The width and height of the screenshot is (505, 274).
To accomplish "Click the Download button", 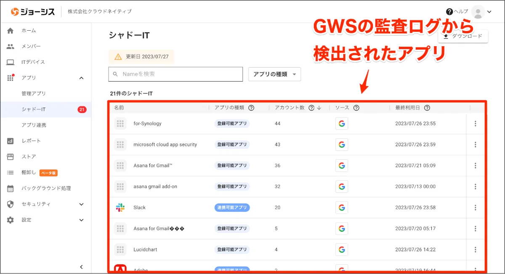I will point(463,36).
